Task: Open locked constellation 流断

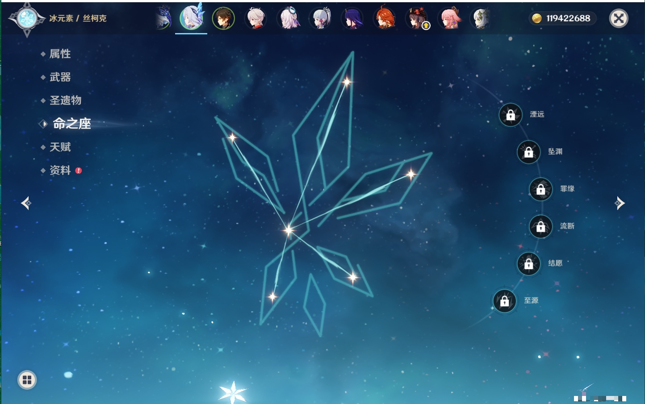Action: [541, 226]
